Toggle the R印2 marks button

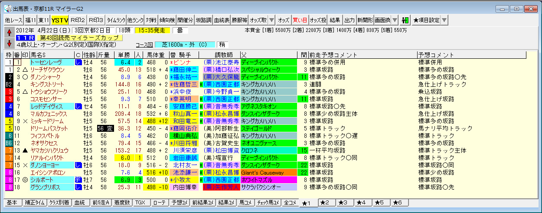78,20
